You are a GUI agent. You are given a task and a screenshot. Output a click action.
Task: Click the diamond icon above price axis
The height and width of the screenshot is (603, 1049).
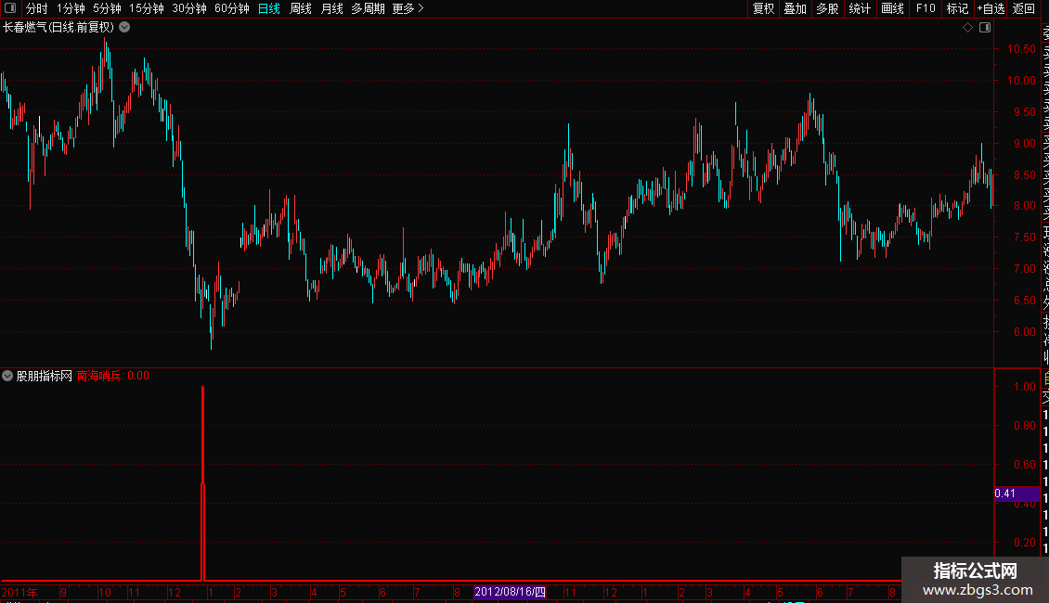pos(967,28)
